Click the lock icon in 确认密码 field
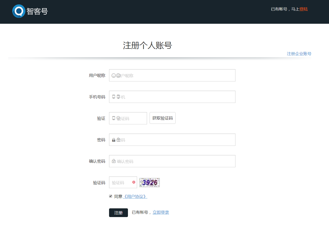Image resolution: width=329 pixels, height=227 pixels. [x=114, y=161]
